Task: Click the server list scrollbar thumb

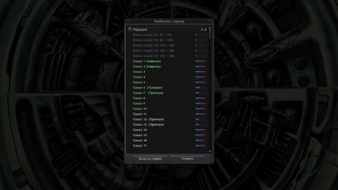Action: click(x=210, y=34)
